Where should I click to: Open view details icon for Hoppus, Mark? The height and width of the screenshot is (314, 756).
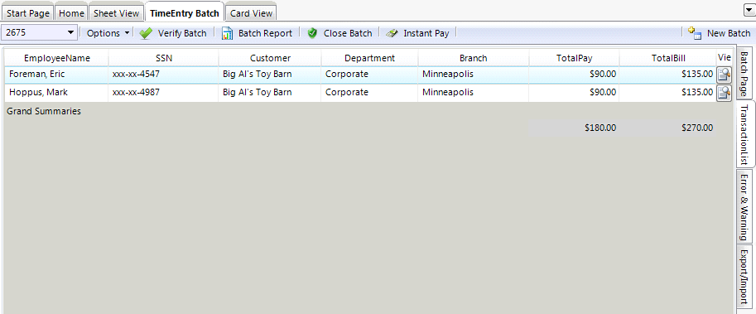coord(724,92)
